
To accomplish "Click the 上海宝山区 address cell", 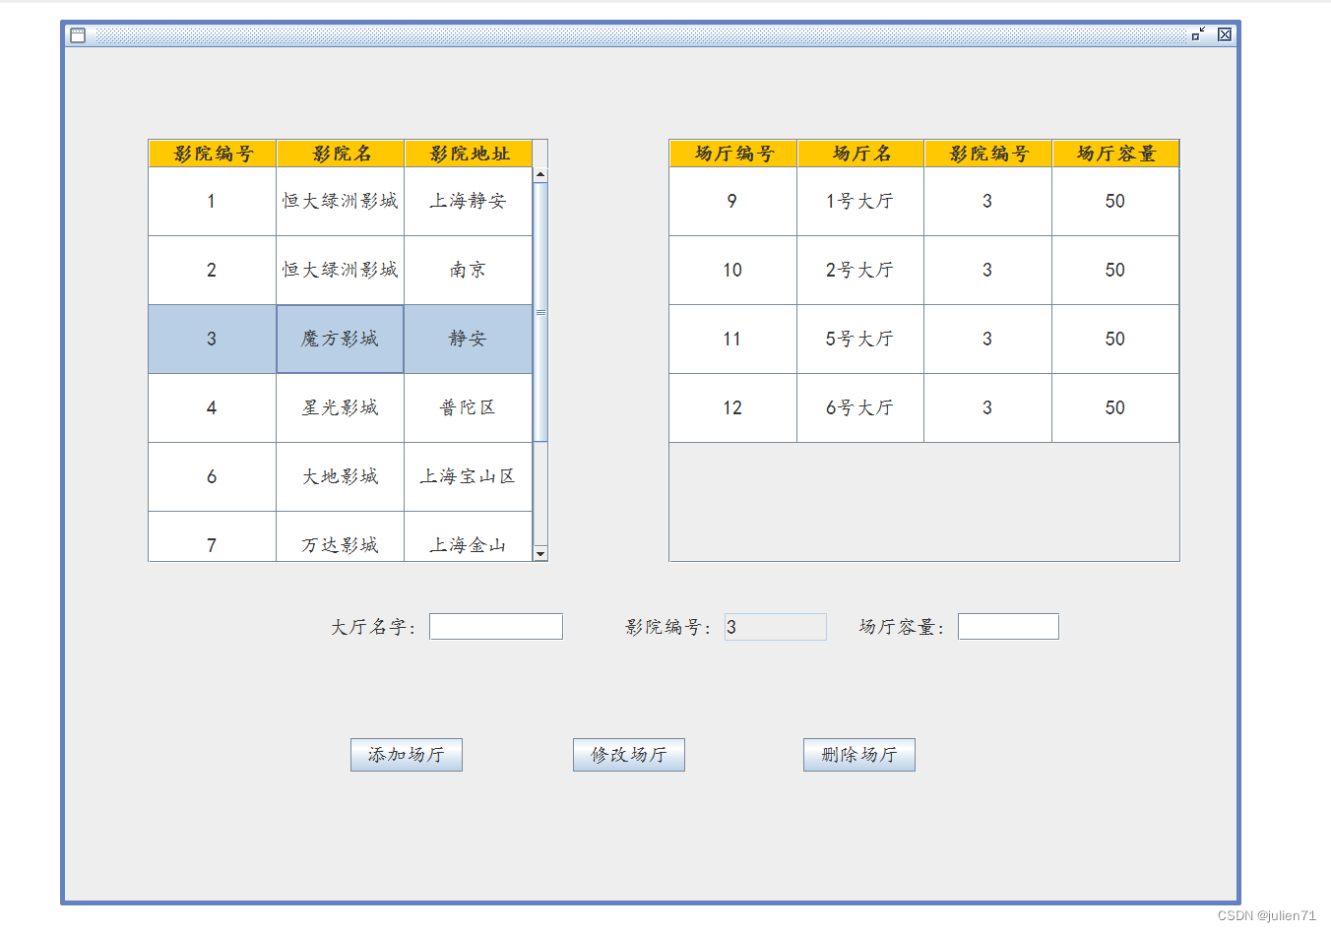I will point(469,477).
